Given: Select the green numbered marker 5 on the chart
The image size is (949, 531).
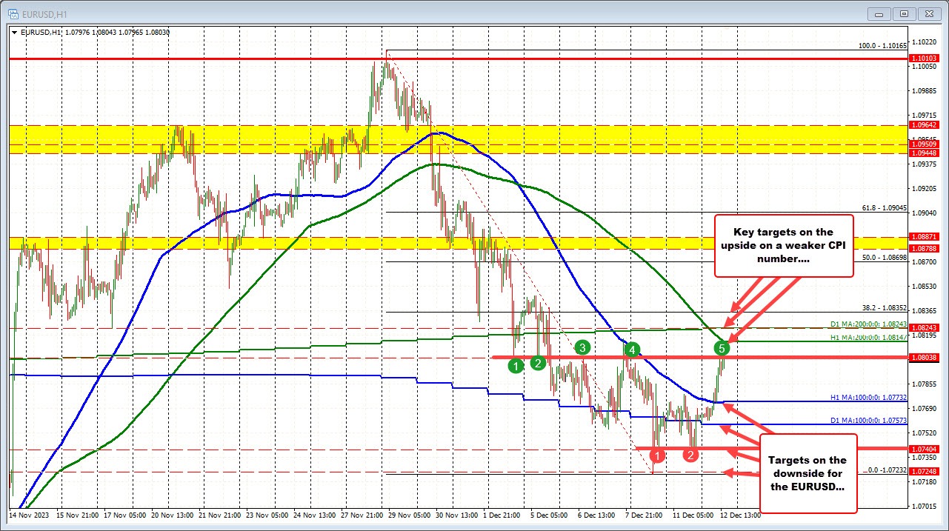Looking at the screenshot, I should click(x=722, y=347).
